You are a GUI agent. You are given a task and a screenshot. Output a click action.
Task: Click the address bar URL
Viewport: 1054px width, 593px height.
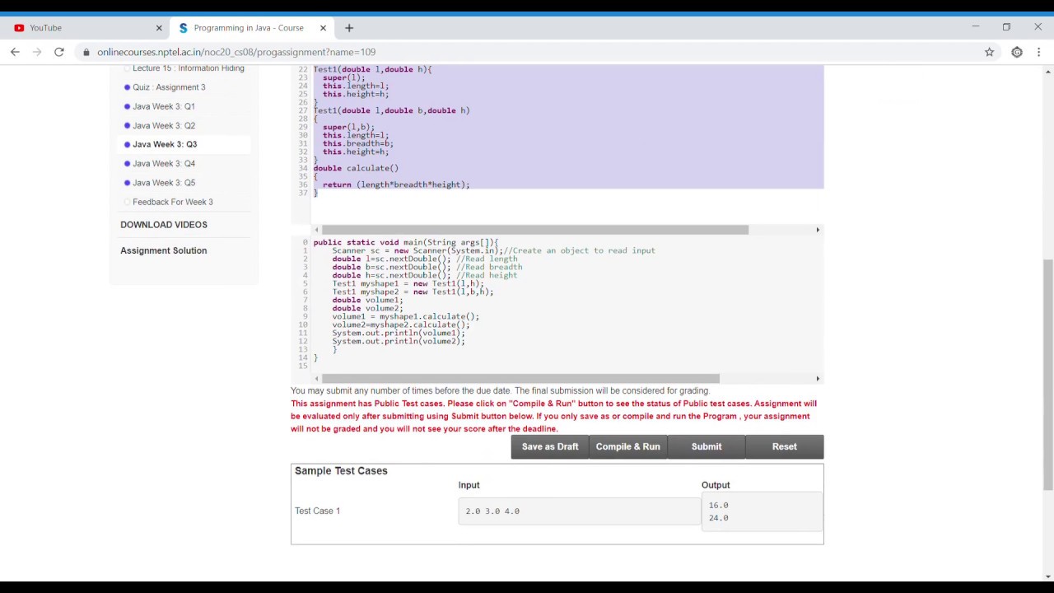(x=236, y=52)
